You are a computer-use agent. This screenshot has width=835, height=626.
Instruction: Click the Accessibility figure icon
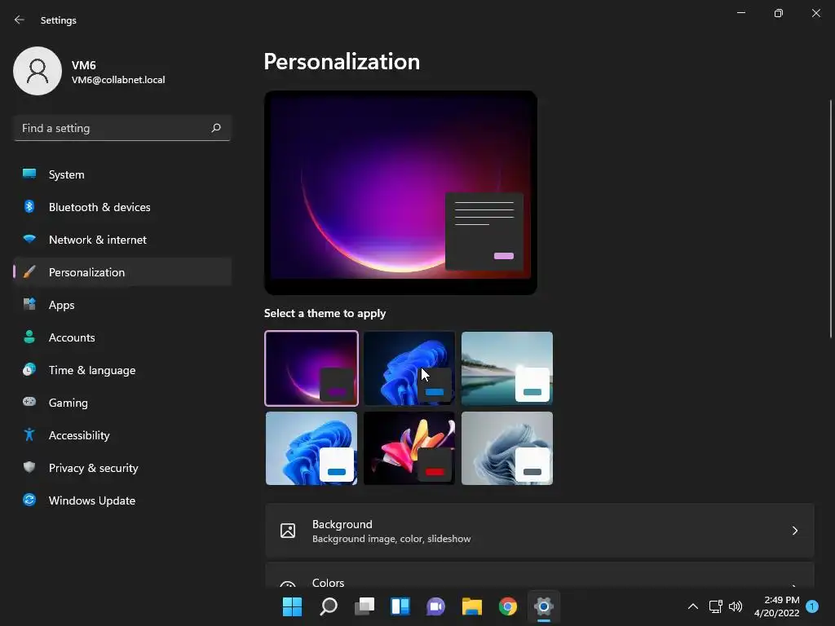coord(29,435)
